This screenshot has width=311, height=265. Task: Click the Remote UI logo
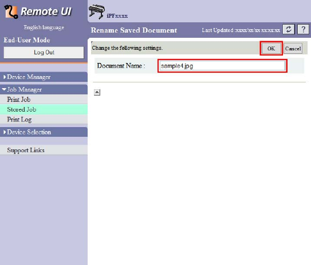pyautogui.click(x=38, y=11)
